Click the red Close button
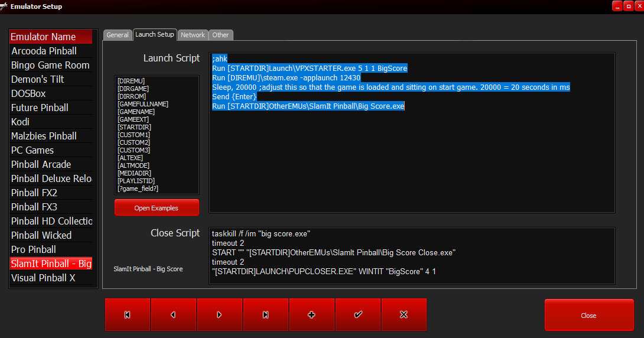The height and width of the screenshot is (338, 644). pos(588,315)
